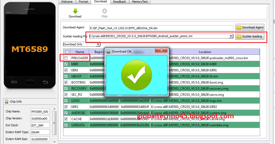Open the MemoryTest tab
This screenshot has height=144, width=275.
pos(140,2)
